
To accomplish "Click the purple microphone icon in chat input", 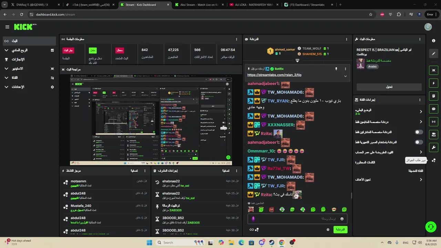I will 253,219.
